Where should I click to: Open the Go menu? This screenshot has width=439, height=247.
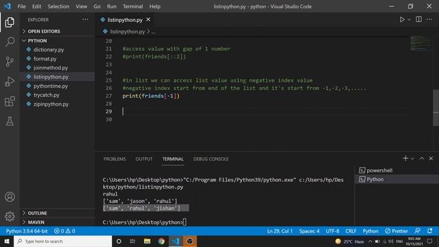(x=97, y=6)
